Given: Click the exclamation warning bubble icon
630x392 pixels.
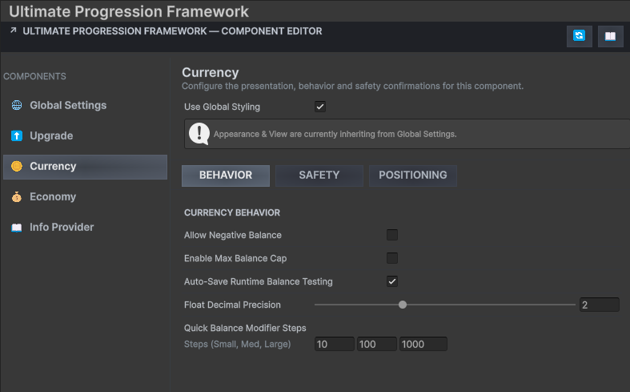Looking at the screenshot, I should (x=199, y=134).
